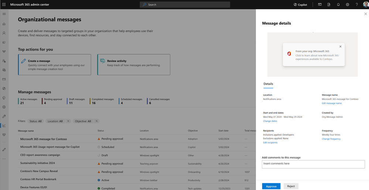Filter by Active messages 21
Screen dimensions: 369x190
28,101
